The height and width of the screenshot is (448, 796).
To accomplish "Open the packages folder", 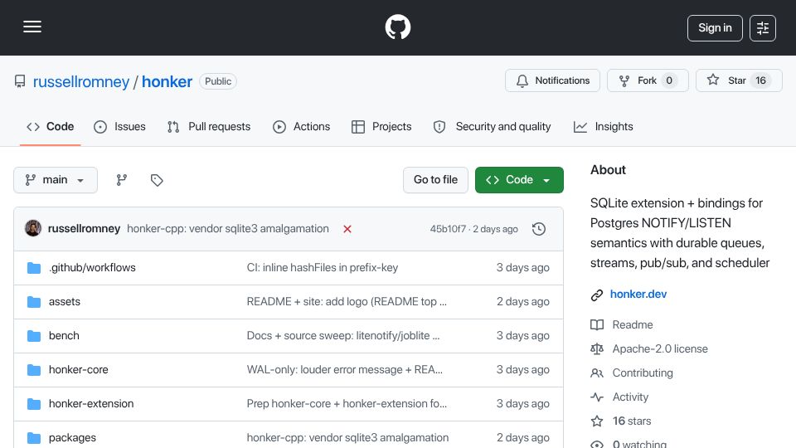I will 73,438.
